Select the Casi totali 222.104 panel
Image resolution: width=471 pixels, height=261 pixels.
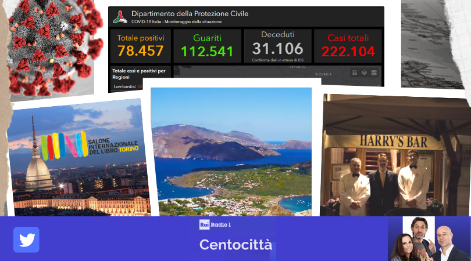(348, 46)
